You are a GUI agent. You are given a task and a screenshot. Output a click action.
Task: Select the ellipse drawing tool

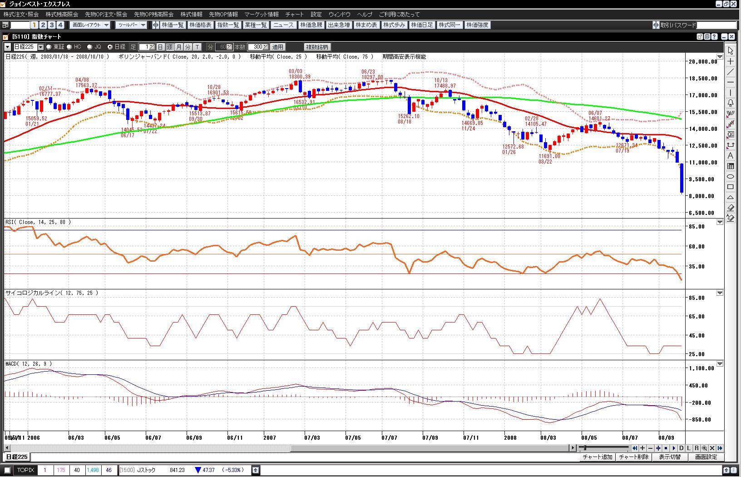[x=731, y=176]
